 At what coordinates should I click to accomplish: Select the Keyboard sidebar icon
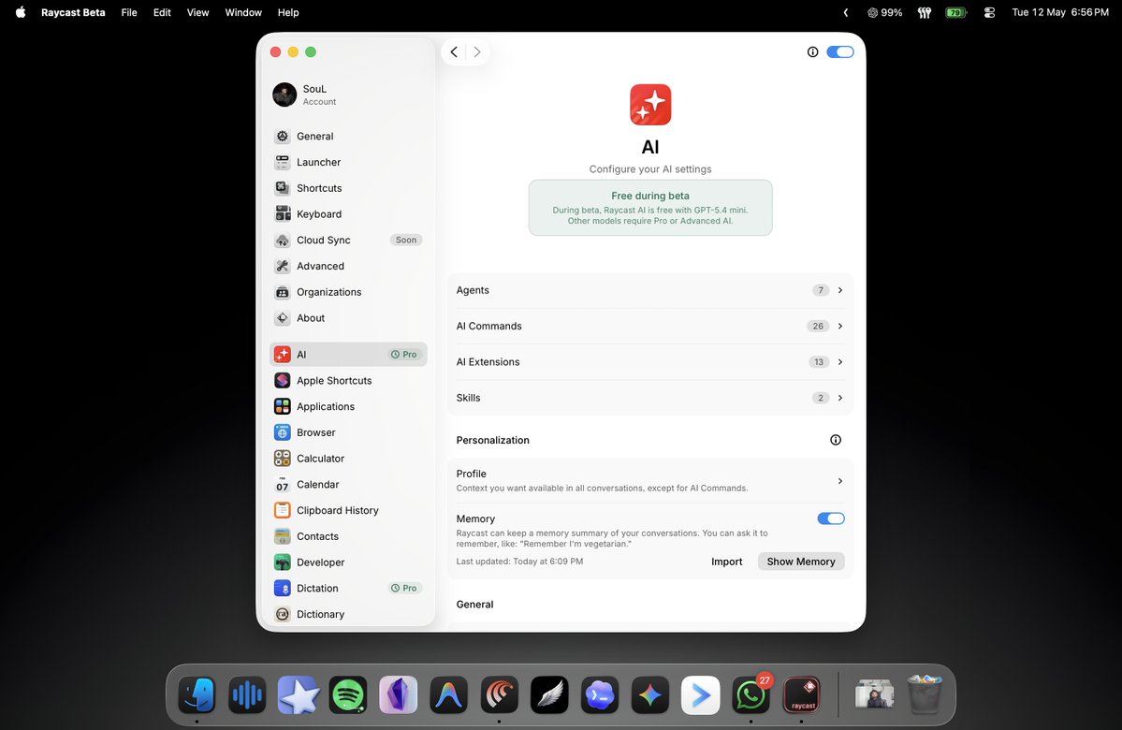pyautogui.click(x=283, y=213)
